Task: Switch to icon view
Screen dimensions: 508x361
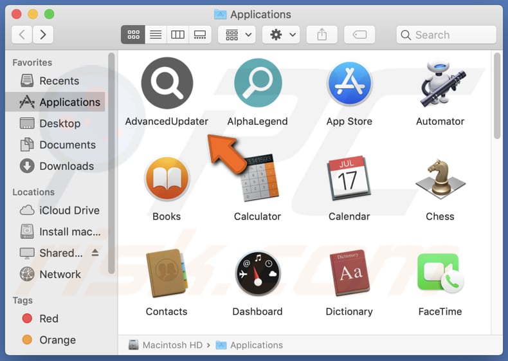Action: 133,35
